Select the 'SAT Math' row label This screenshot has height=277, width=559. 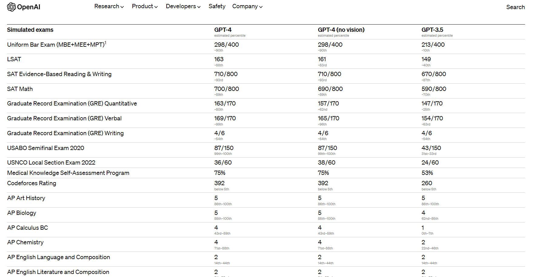tap(20, 89)
